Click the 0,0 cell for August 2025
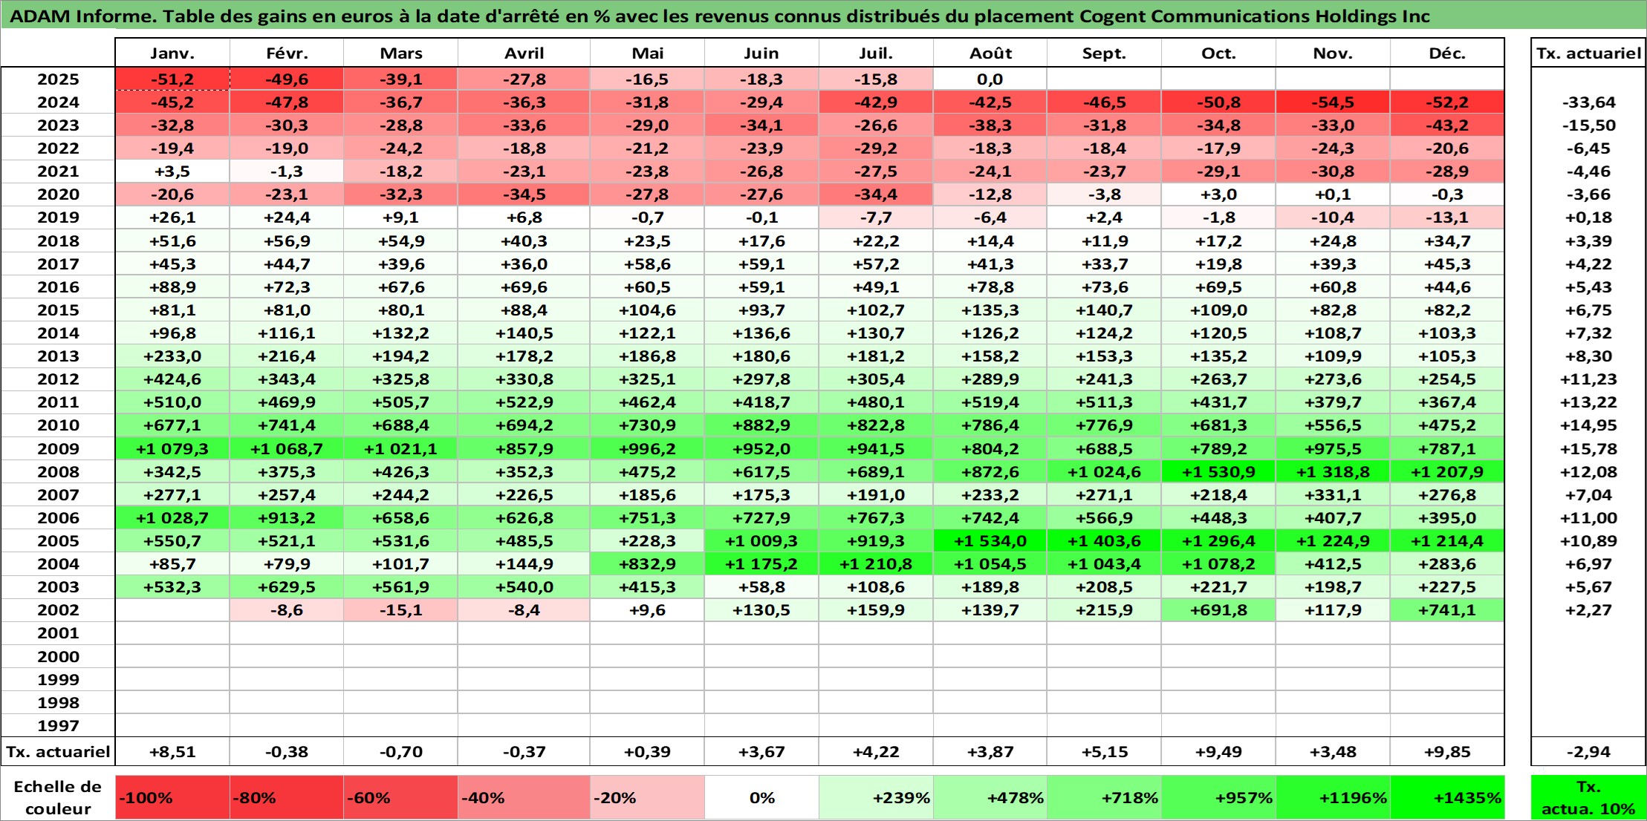 tap(990, 79)
